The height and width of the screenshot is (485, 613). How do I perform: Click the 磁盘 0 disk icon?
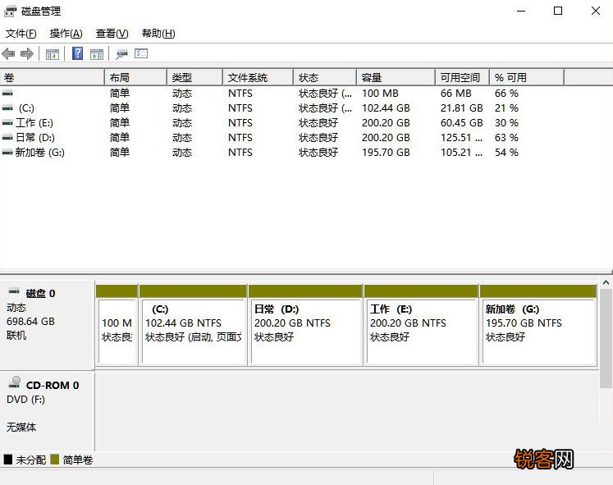tap(14, 291)
